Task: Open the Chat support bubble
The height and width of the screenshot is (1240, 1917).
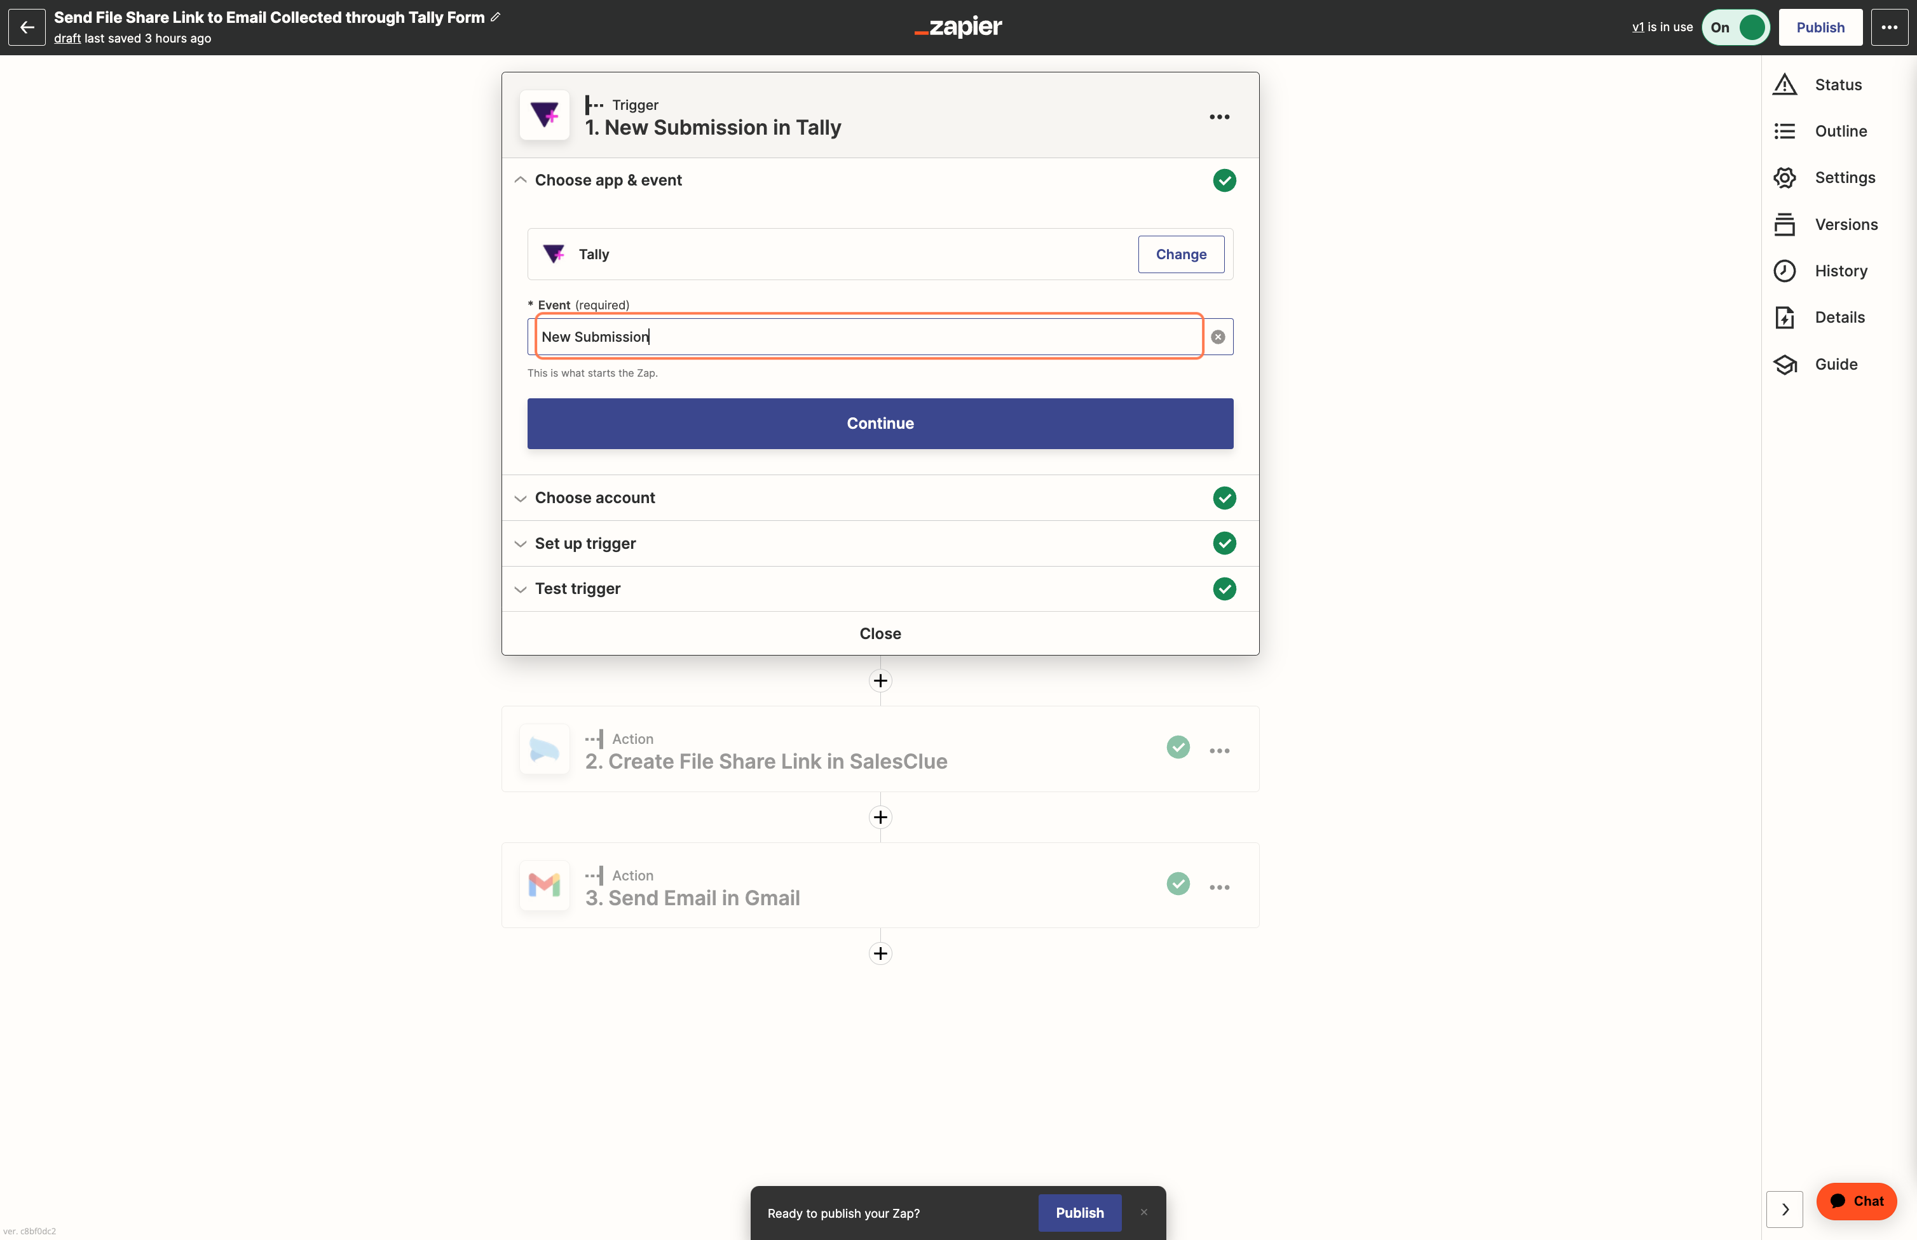Action: pos(1856,1201)
